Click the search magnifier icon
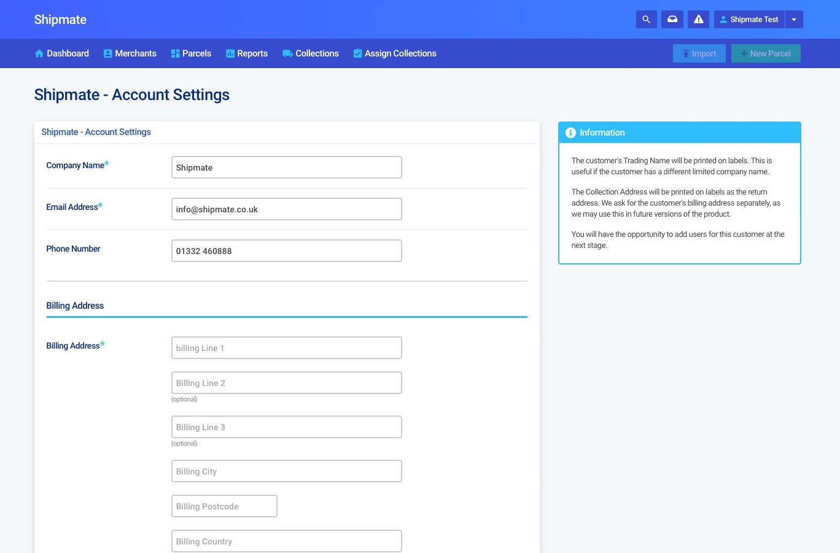Viewport: 840px width, 553px height. coord(646,20)
